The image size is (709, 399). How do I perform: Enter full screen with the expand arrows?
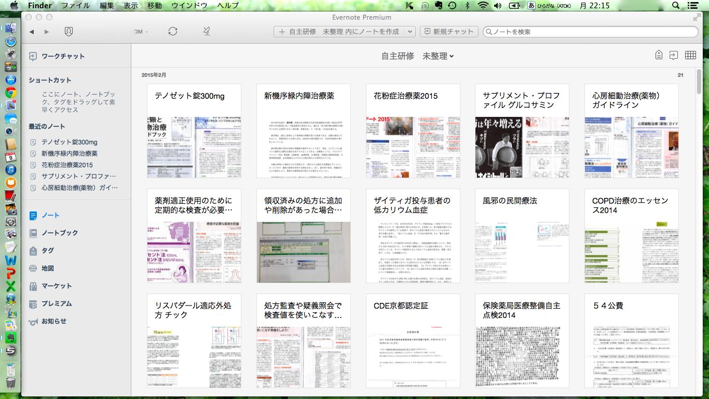696,17
